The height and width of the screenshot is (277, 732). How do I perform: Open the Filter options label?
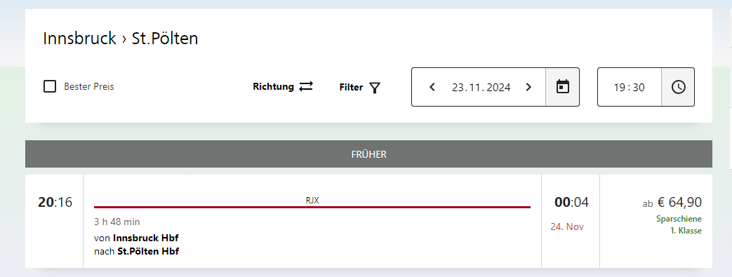(x=351, y=87)
